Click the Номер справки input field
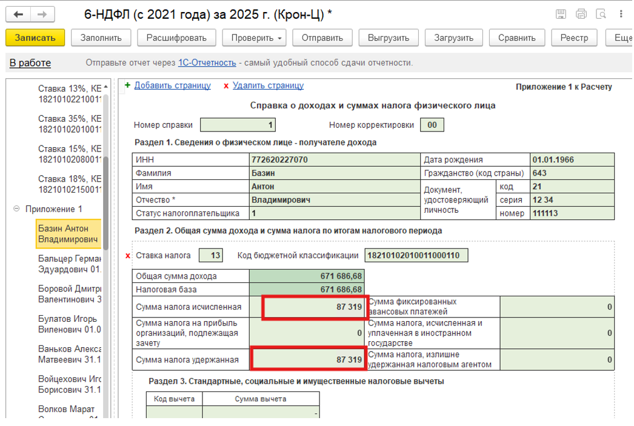This screenshot has width=634, height=426. [239, 125]
